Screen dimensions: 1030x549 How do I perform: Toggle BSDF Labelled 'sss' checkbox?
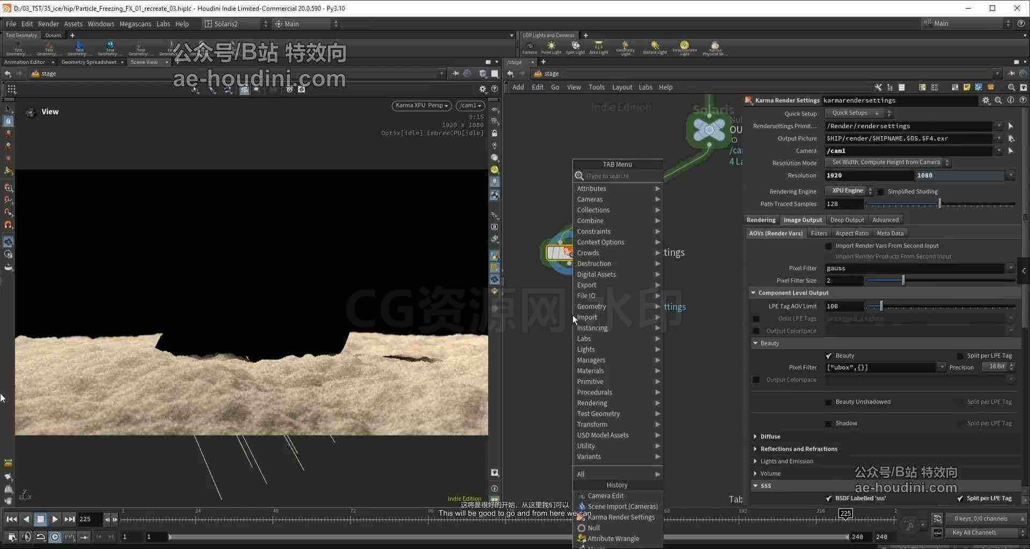coord(828,499)
